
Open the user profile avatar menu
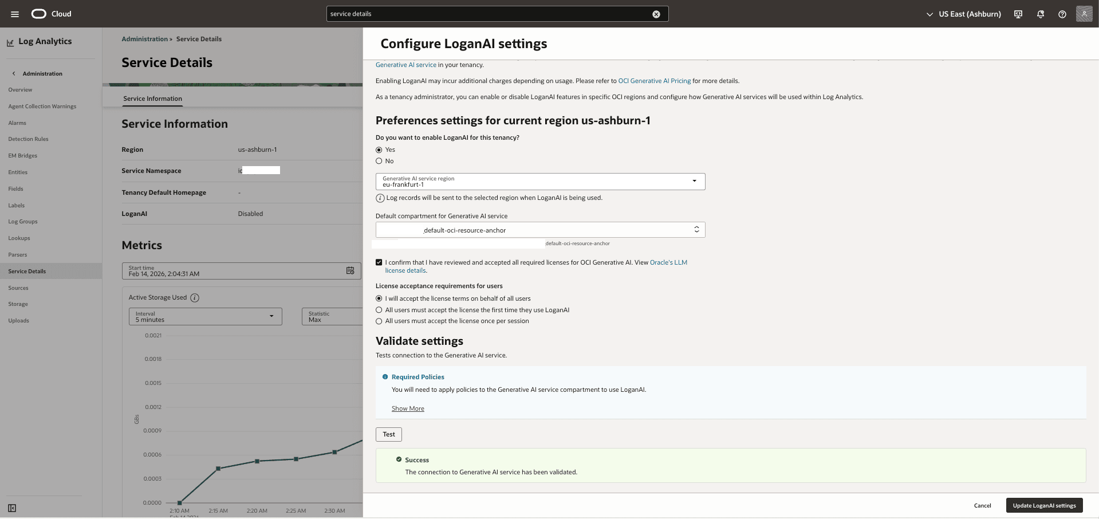pyautogui.click(x=1084, y=14)
